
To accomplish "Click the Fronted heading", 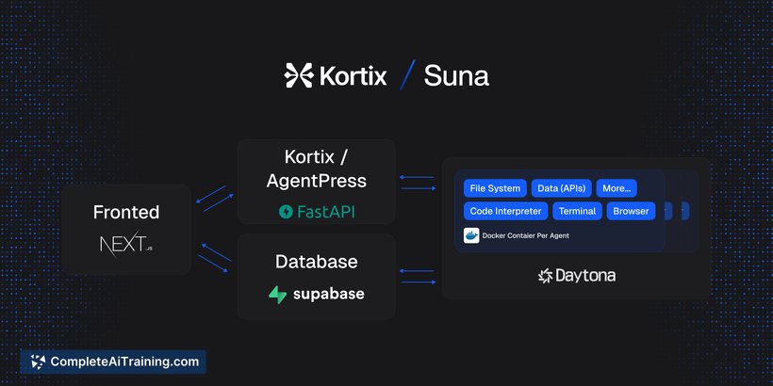I will point(126,212).
